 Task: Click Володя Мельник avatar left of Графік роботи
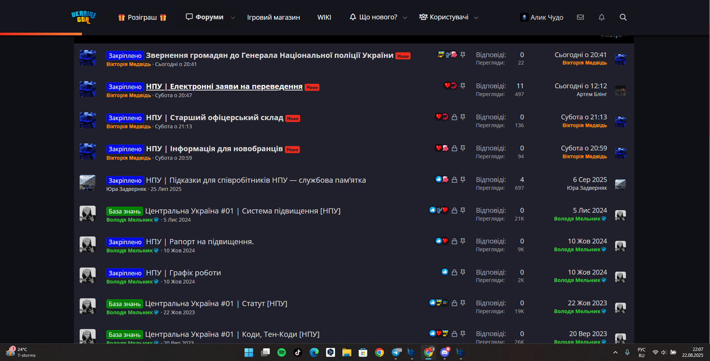click(x=88, y=276)
